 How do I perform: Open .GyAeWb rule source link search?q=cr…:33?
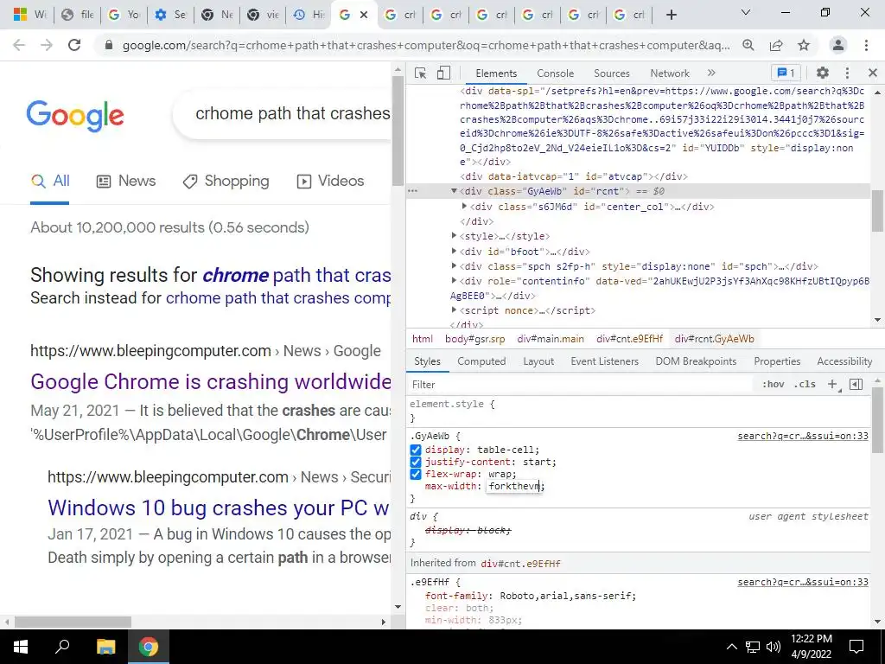tap(803, 436)
